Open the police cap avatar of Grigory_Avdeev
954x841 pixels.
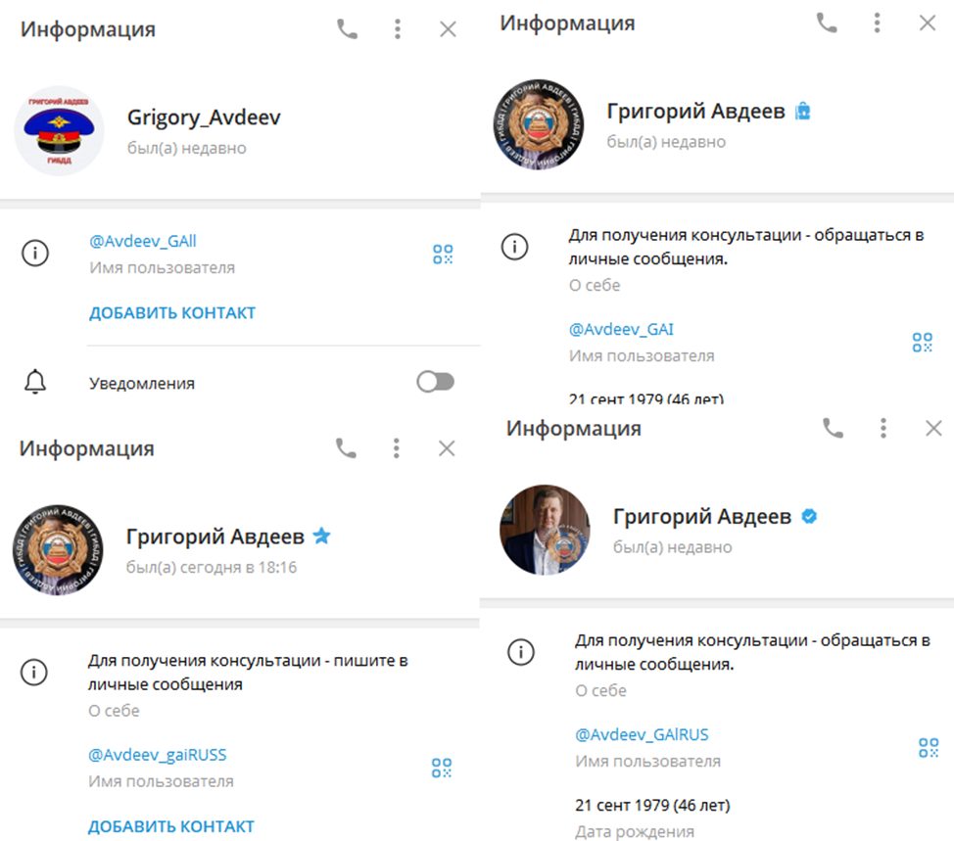tap(60, 130)
